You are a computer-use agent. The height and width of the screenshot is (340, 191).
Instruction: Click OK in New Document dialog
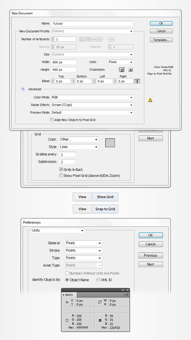pyautogui.click(x=161, y=23)
